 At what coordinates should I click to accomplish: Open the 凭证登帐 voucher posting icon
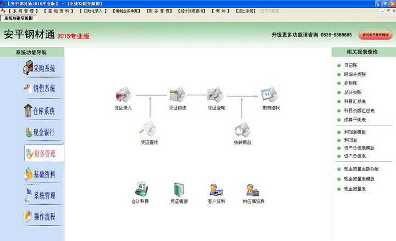pyautogui.click(x=216, y=95)
